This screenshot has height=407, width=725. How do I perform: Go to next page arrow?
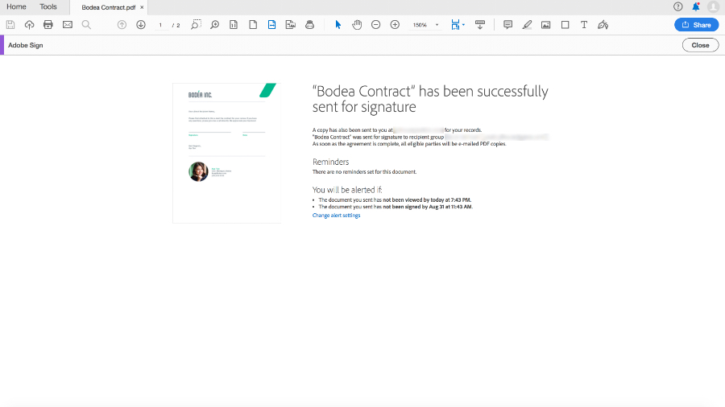pos(141,25)
